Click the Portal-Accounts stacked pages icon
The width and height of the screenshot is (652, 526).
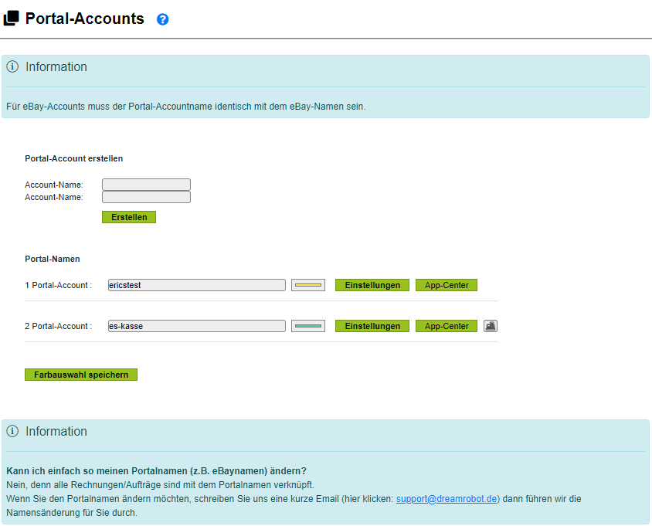point(12,19)
